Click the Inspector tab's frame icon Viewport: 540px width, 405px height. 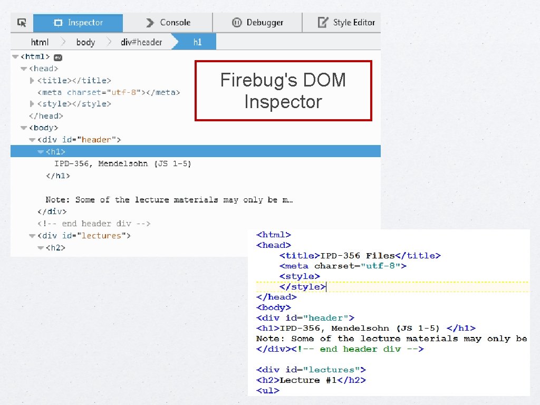[57, 23]
